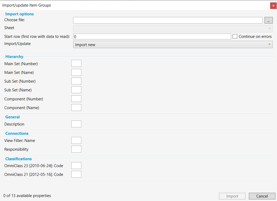The width and height of the screenshot is (277, 201).
Task: Click the Main Set (Number) column box
Action: point(76,63)
